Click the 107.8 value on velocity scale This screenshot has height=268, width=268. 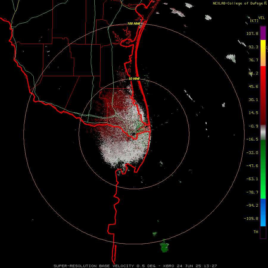point(252,34)
